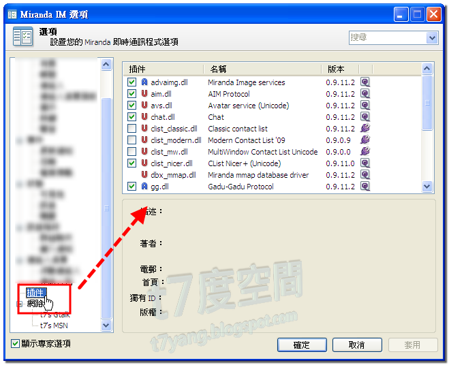The width and height of the screenshot is (449, 365).
Task: Select the MultiWindow Contact List Unicode text
Action: point(262,152)
